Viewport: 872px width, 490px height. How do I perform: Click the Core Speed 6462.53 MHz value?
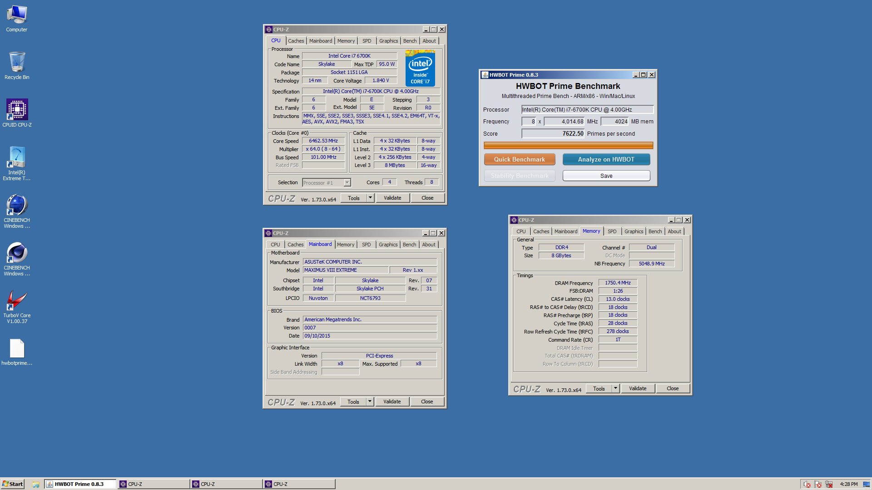[x=323, y=141]
